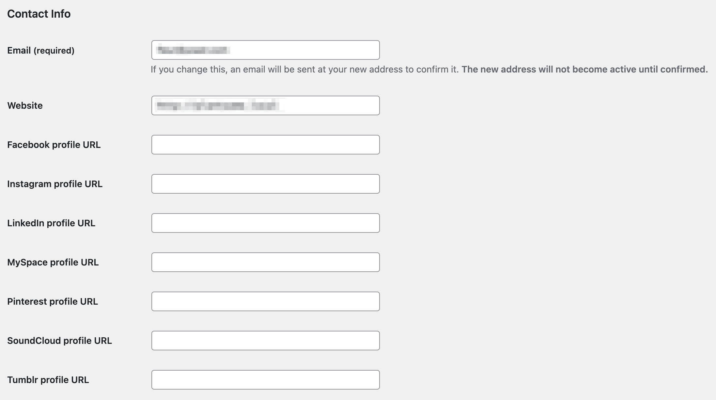The image size is (716, 400).
Task: Click the email confirmation notice text
Action: (429, 70)
